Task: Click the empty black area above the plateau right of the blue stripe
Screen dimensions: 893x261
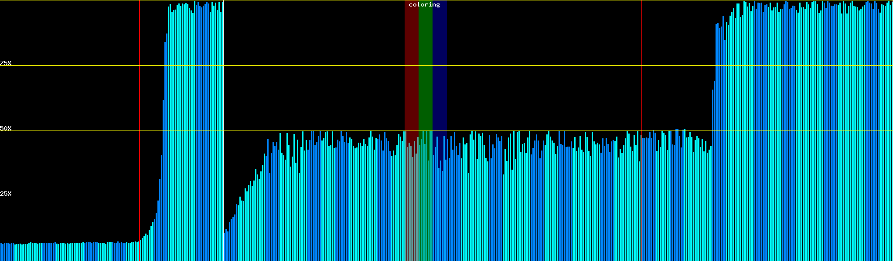Action: click(x=545, y=65)
